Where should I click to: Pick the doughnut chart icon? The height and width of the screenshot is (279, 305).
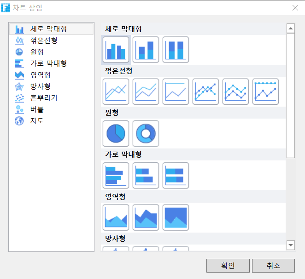[x=146, y=134]
